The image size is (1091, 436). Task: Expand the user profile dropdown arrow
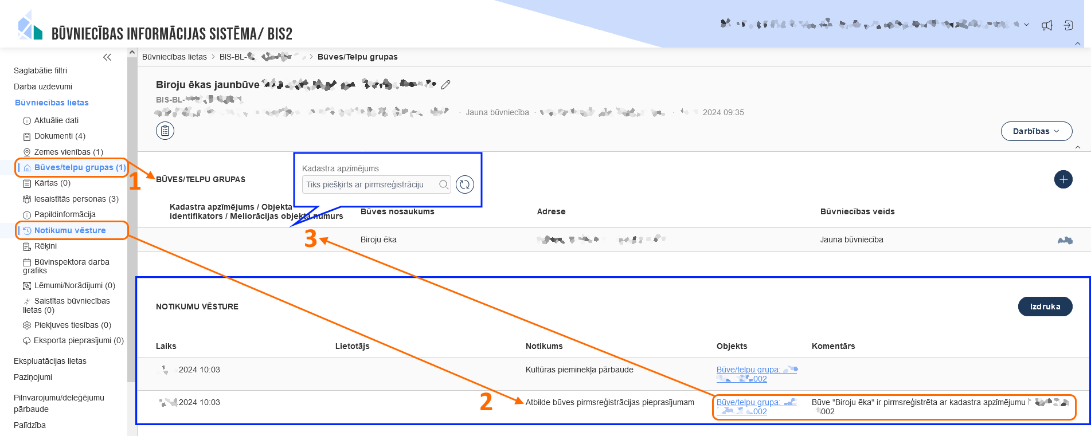tap(1026, 25)
